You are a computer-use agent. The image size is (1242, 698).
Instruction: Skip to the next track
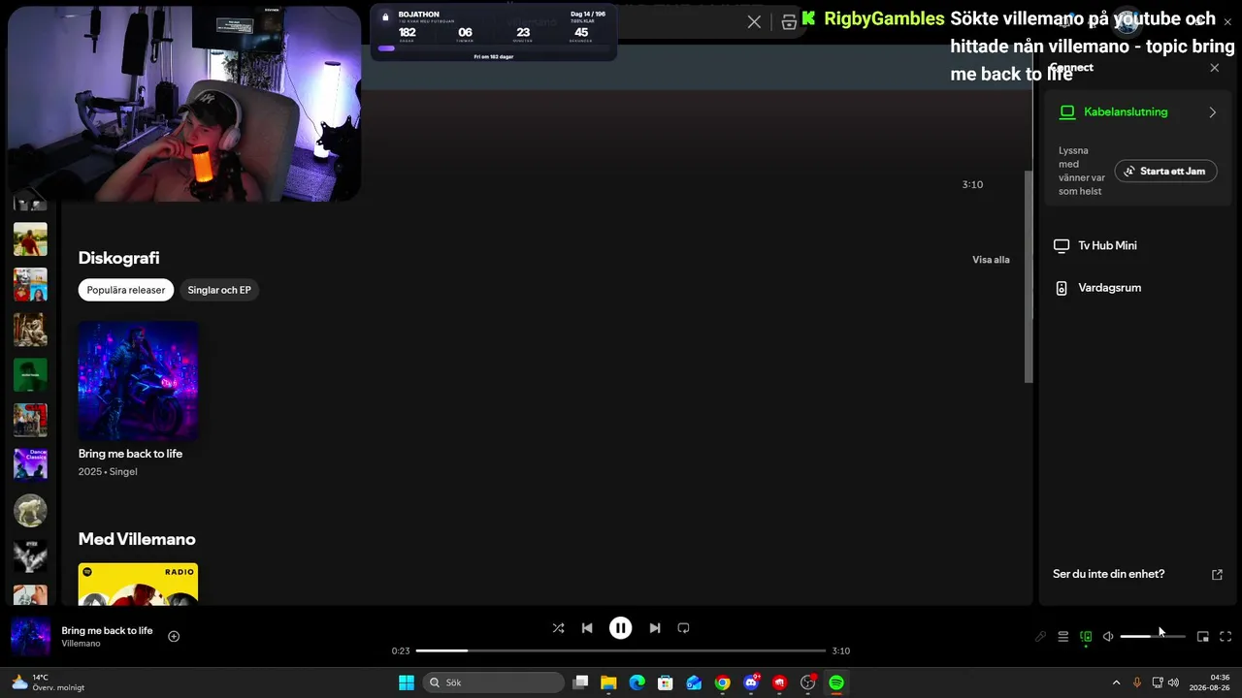[655, 628]
